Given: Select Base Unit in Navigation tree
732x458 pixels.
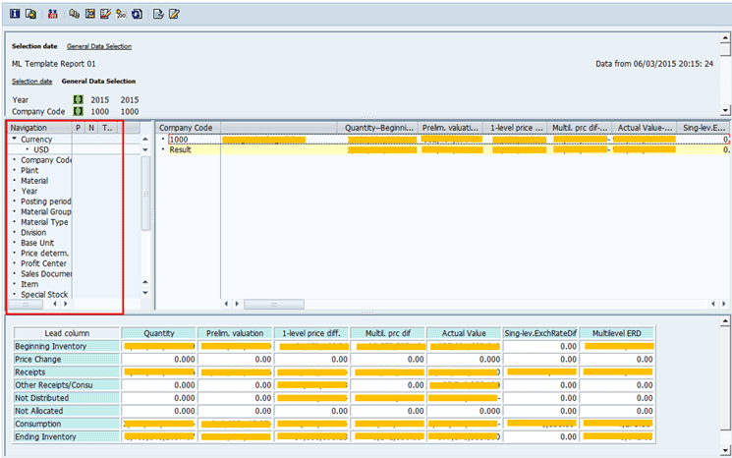Looking at the screenshot, I should click(37, 243).
